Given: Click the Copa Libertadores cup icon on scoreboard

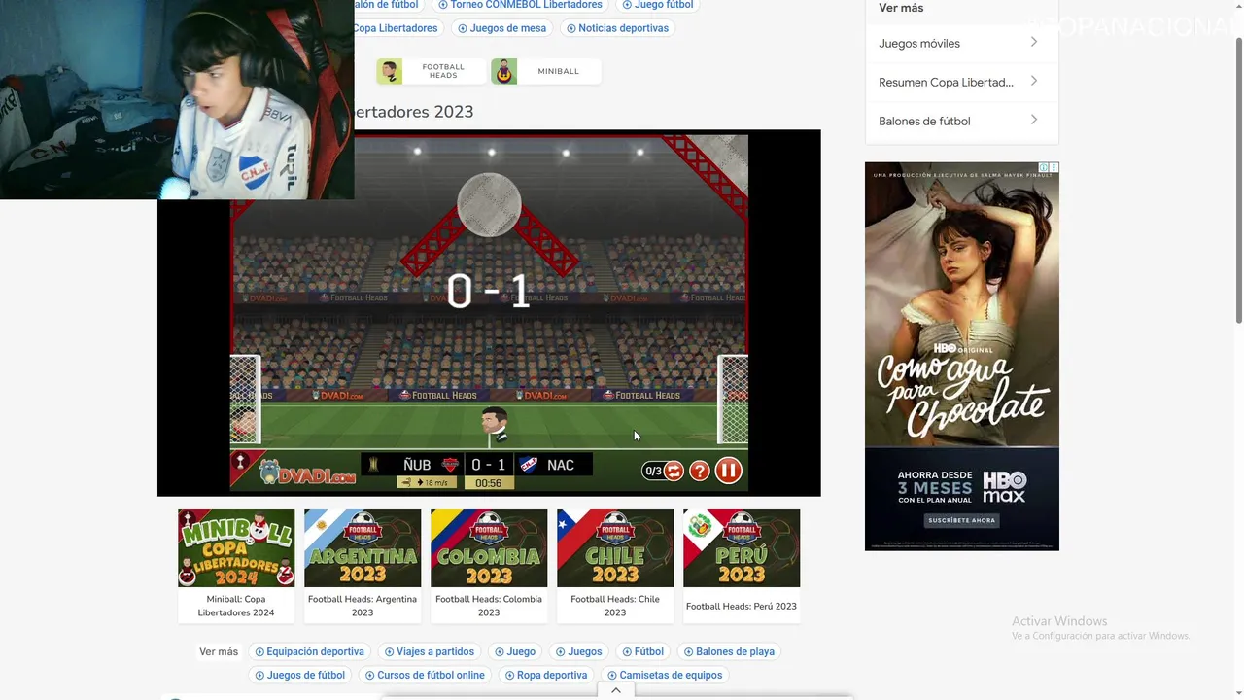Looking at the screenshot, I should pos(373,465).
